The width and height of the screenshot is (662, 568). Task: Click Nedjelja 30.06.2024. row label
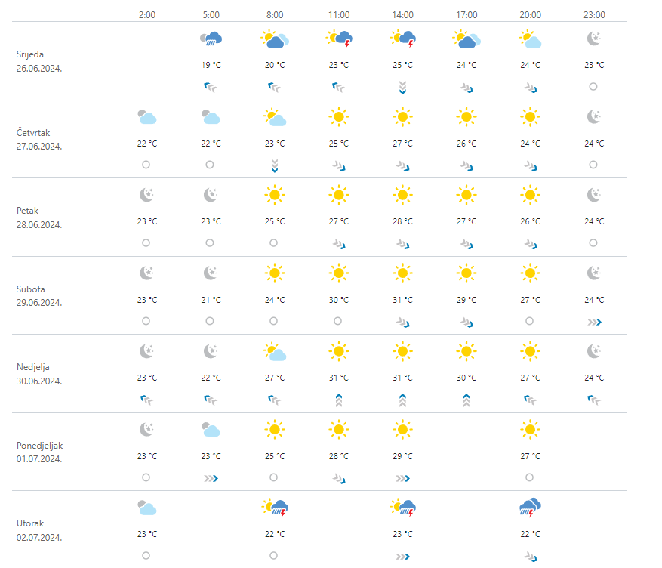pos(39,374)
